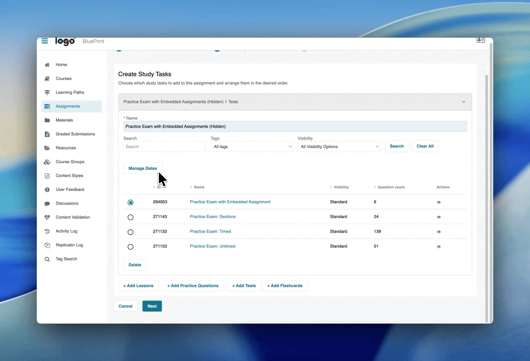Screen dimensions: 530x361
Task: Open Practice Exam with Embedded Assignment link
Action: (x=230, y=202)
